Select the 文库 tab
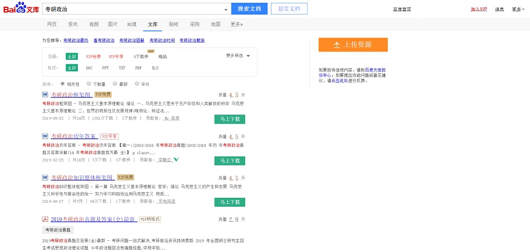 click(x=153, y=24)
